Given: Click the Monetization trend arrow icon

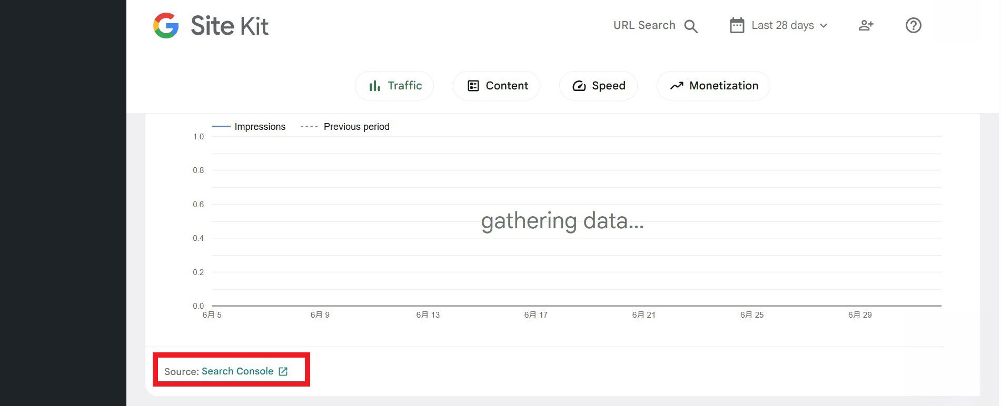Looking at the screenshot, I should click(677, 86).
